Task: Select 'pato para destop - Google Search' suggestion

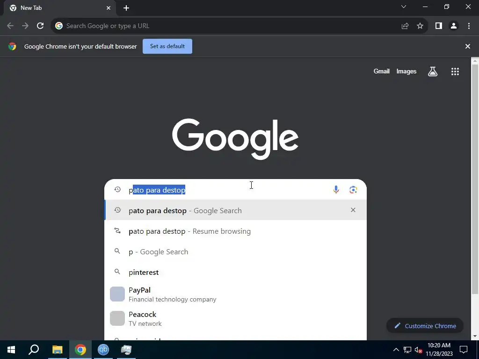Action: coord(236,210)
